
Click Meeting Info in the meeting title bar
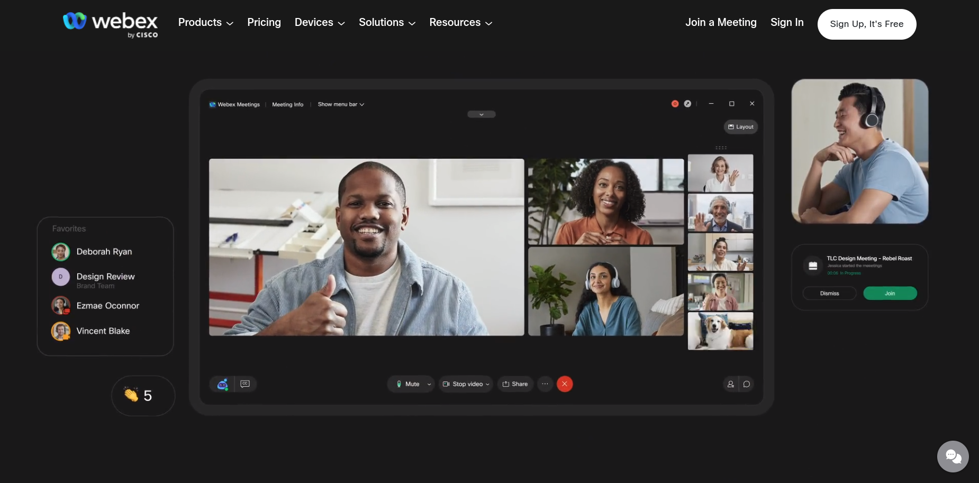point(287,104)
